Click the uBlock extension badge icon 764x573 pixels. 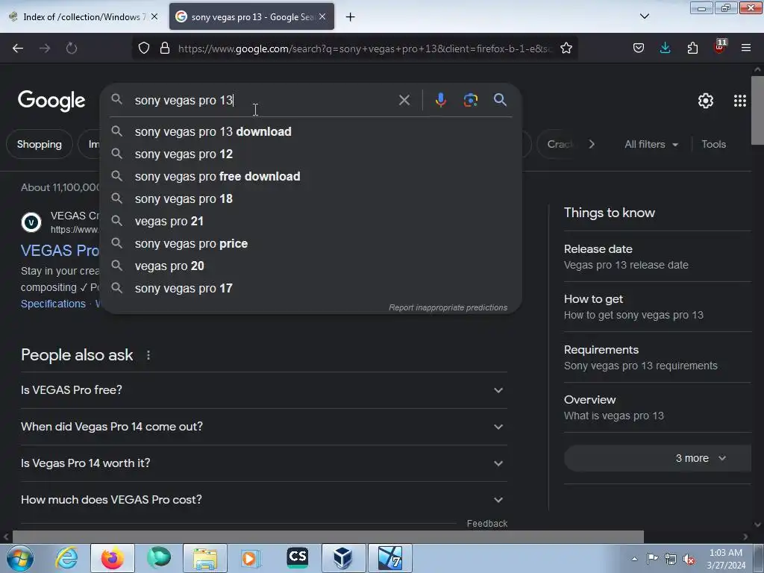tap(719, 47)
